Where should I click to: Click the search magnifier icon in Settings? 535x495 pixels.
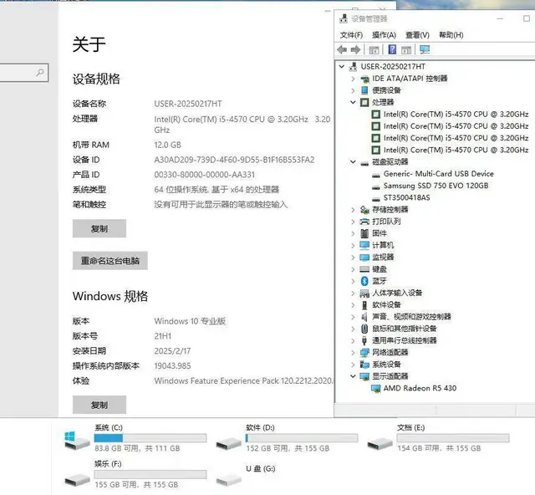[x=40, y=72]
